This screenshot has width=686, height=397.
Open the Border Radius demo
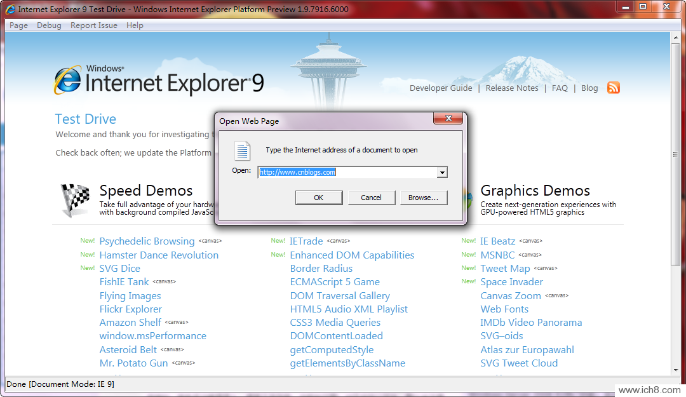pyautogui.click(x=321, y=268)
